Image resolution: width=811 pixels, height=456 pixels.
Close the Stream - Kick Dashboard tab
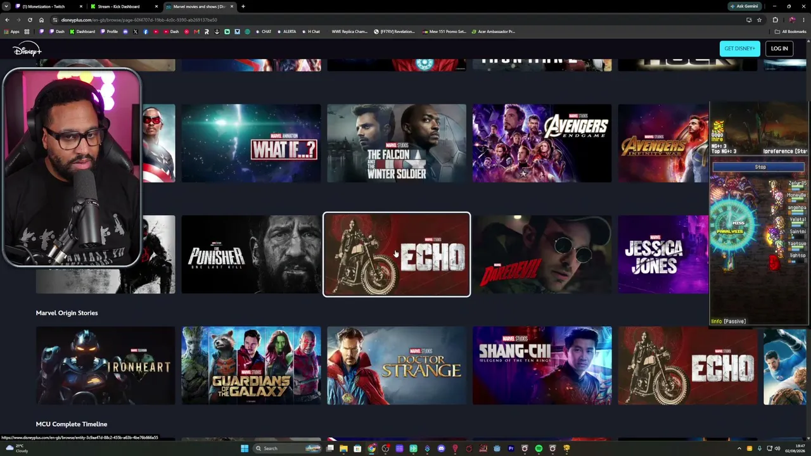click(156, 6)
